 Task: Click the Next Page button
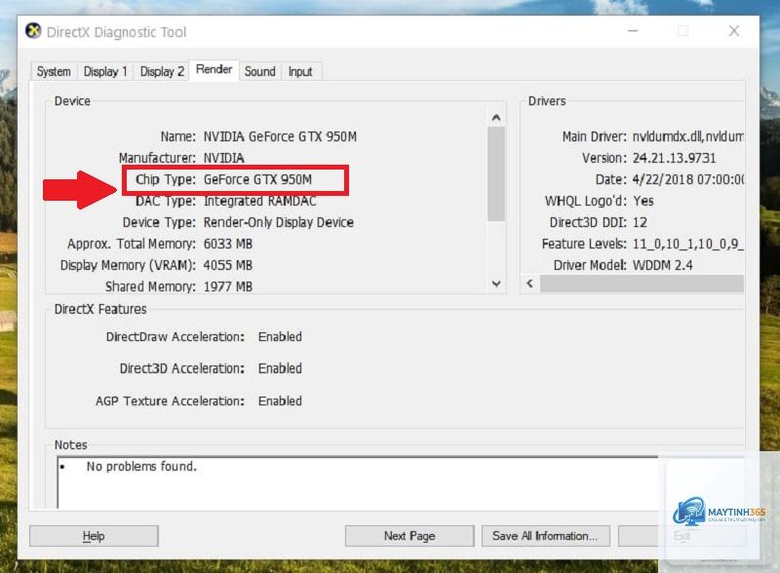409,536
